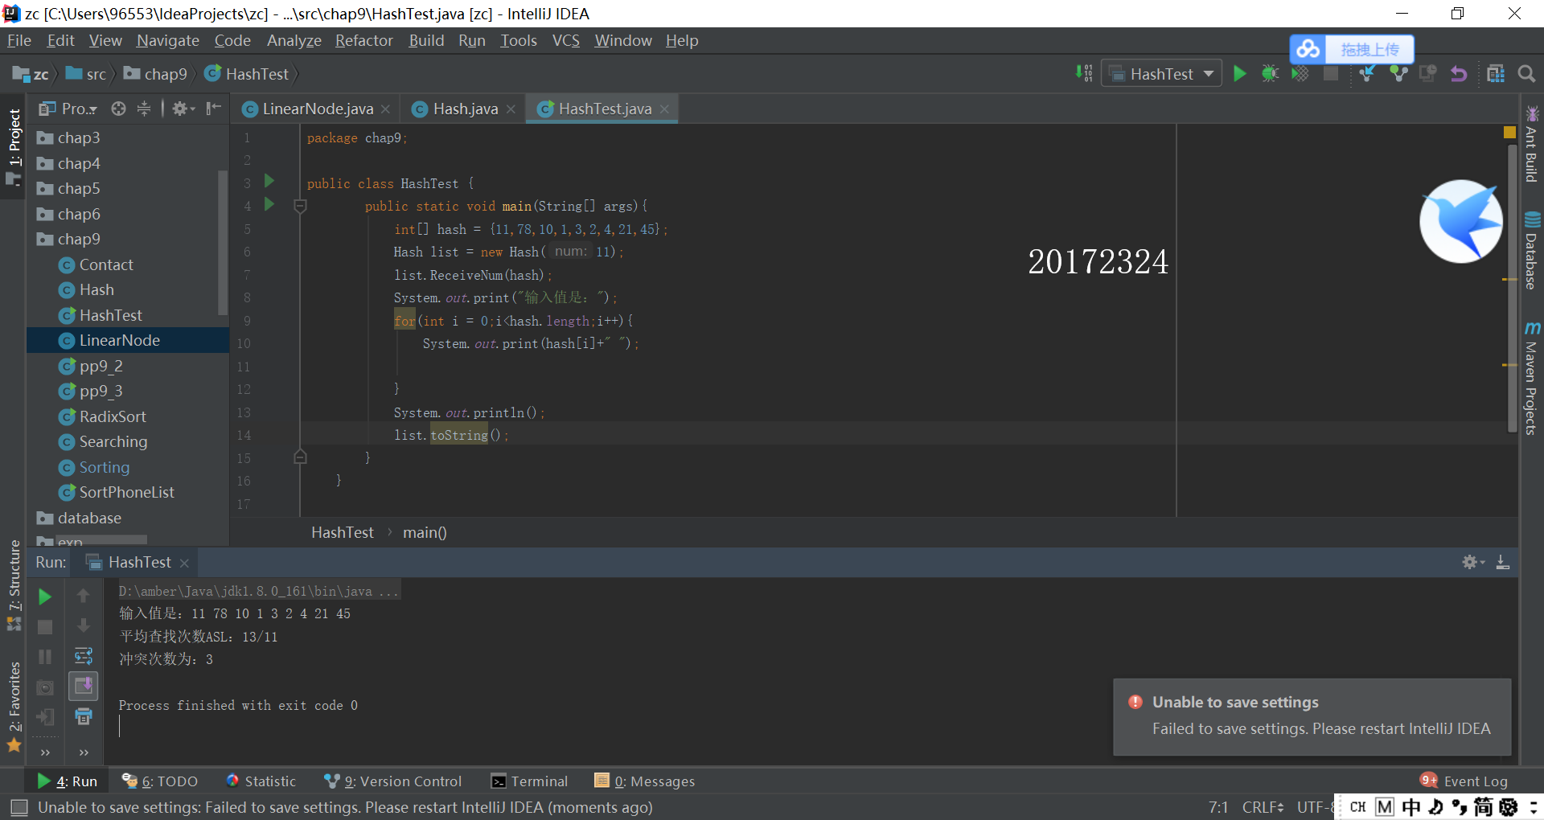Collapse the main method fold marker

coord(300,207)
